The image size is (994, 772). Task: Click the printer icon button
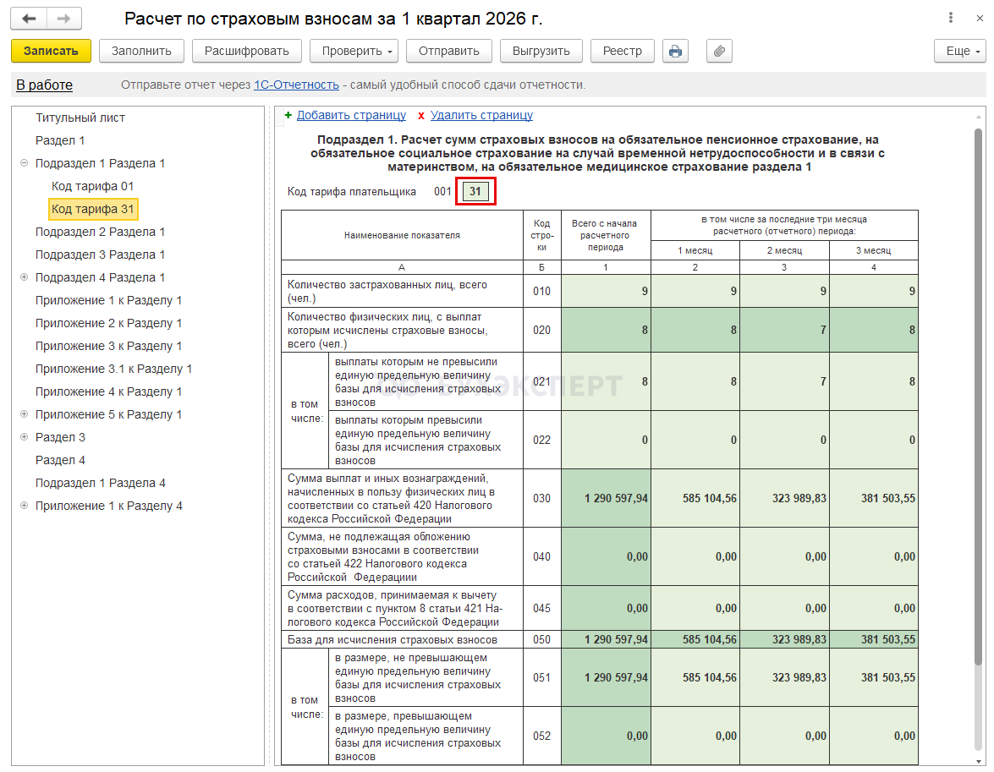[x=675, y=51]
